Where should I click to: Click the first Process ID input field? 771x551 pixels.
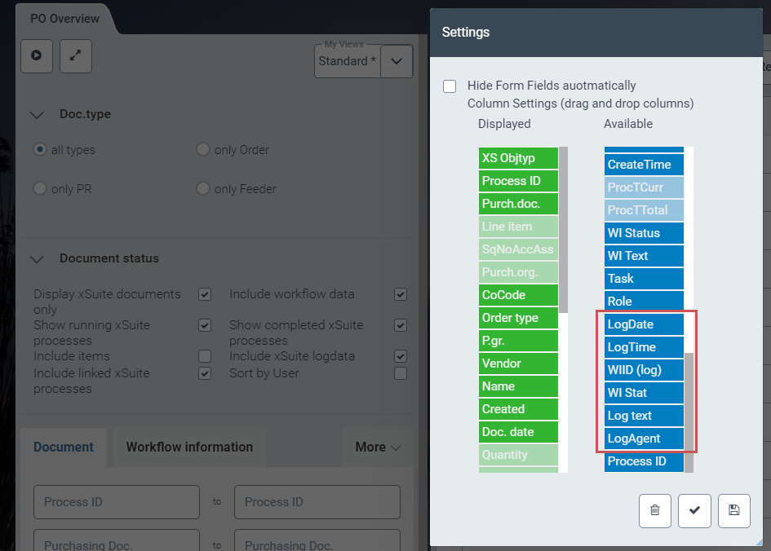pyautogui.click(x=117, y=502)
